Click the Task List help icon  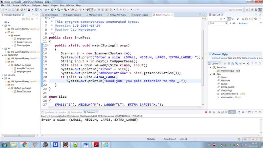[261, 23]
